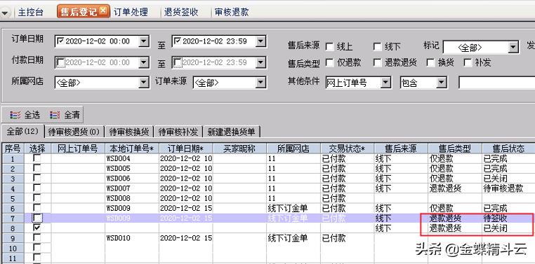Switch to 订单处理 tab

tap(131, 12)
